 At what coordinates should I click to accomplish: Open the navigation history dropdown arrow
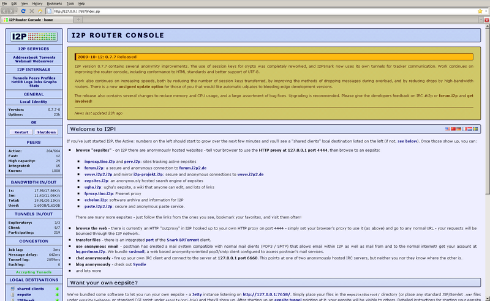(x=17, y=11)
